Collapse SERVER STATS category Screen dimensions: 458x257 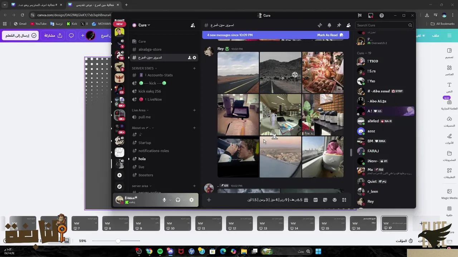[x=144, y=68]
